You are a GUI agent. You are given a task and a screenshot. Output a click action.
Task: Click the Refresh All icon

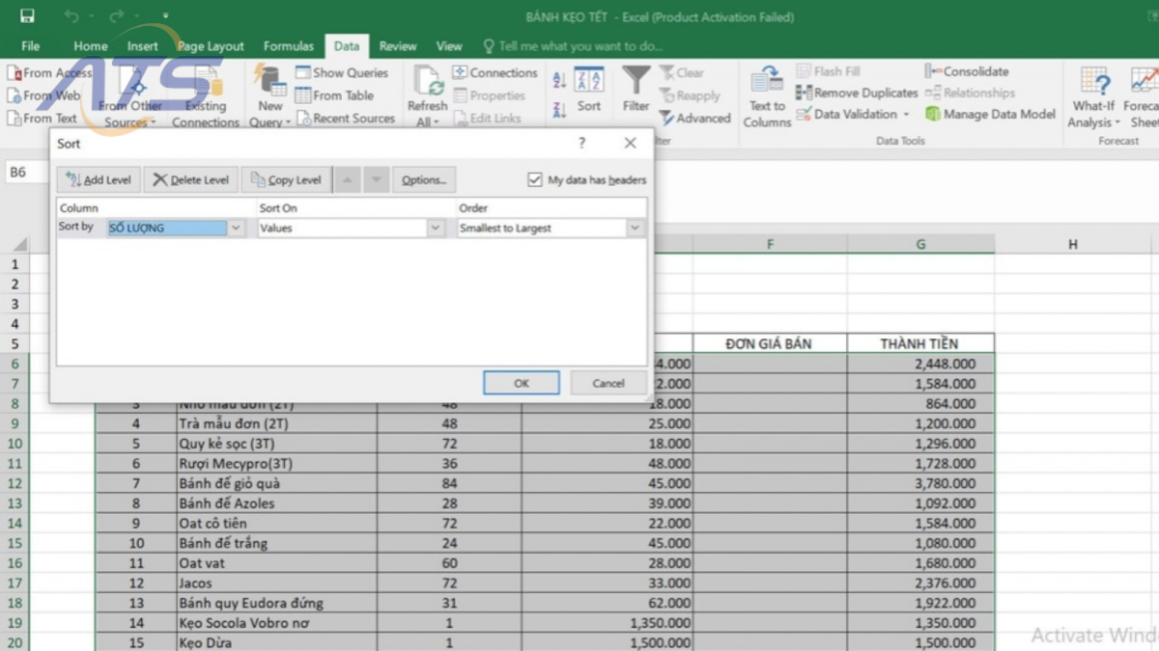(x=426, y=94)
